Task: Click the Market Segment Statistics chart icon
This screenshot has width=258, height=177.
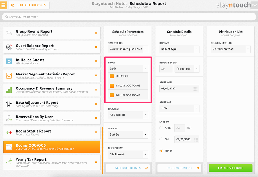Action: coord(9,75)
